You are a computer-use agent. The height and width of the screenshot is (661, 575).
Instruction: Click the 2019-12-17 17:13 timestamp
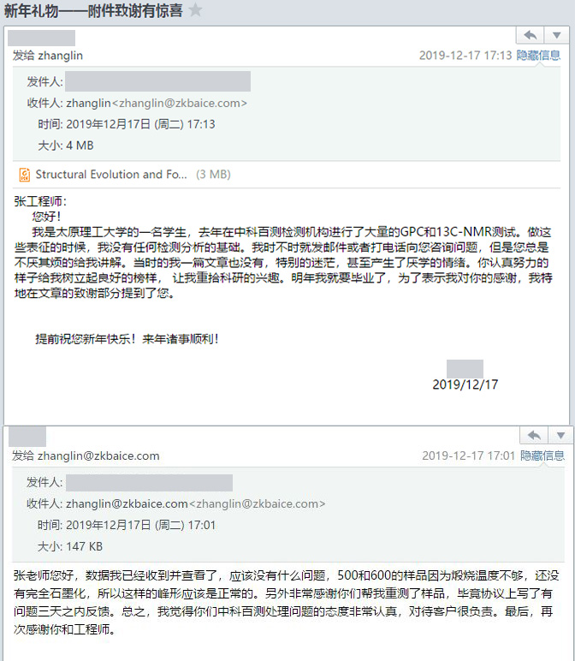[465, 55]
